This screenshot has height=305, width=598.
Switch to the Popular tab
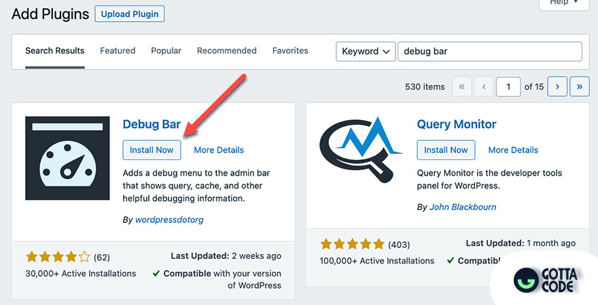(x=166, y=51)
